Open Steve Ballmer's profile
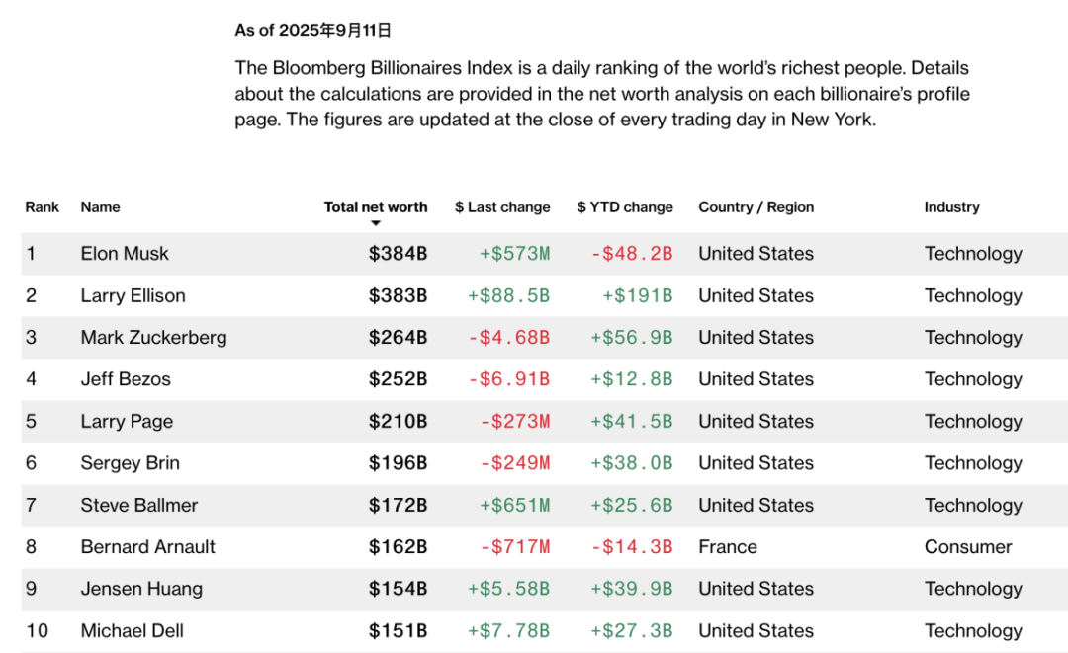Screen dimensions: 1068x653 pos(139,506)
